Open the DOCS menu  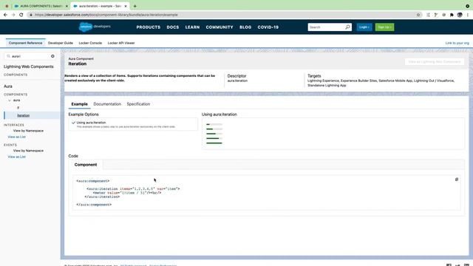pos(173,27)
